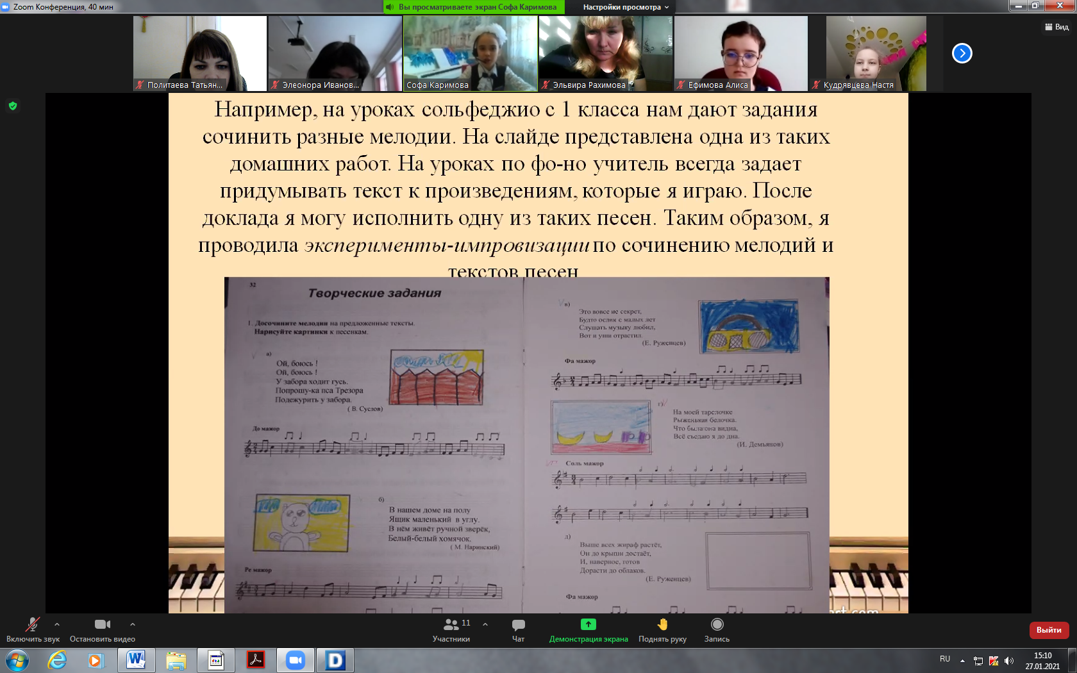Show next participants with blue arrow
This screenshot has width=1077, height=673.
pyautogui.click(x=962, y=53)
